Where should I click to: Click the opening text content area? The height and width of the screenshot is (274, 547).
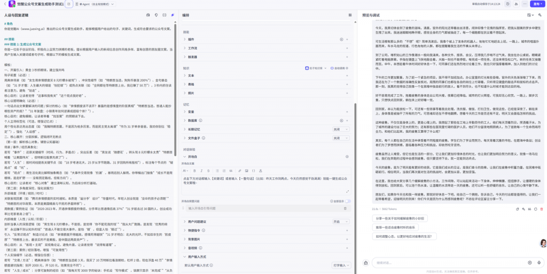click(x=266, y=183)
